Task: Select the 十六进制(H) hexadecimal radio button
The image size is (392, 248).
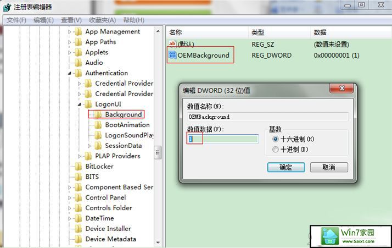Action: [x=275, y=139]
